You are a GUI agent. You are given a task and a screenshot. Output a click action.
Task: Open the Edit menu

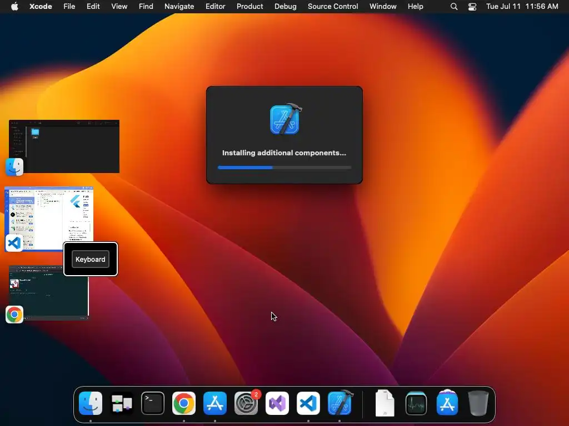(x=93, y=6)
